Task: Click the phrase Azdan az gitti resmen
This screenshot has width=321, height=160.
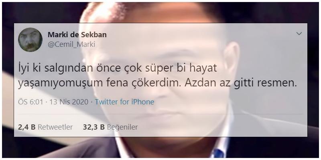Action: [240, 83]
